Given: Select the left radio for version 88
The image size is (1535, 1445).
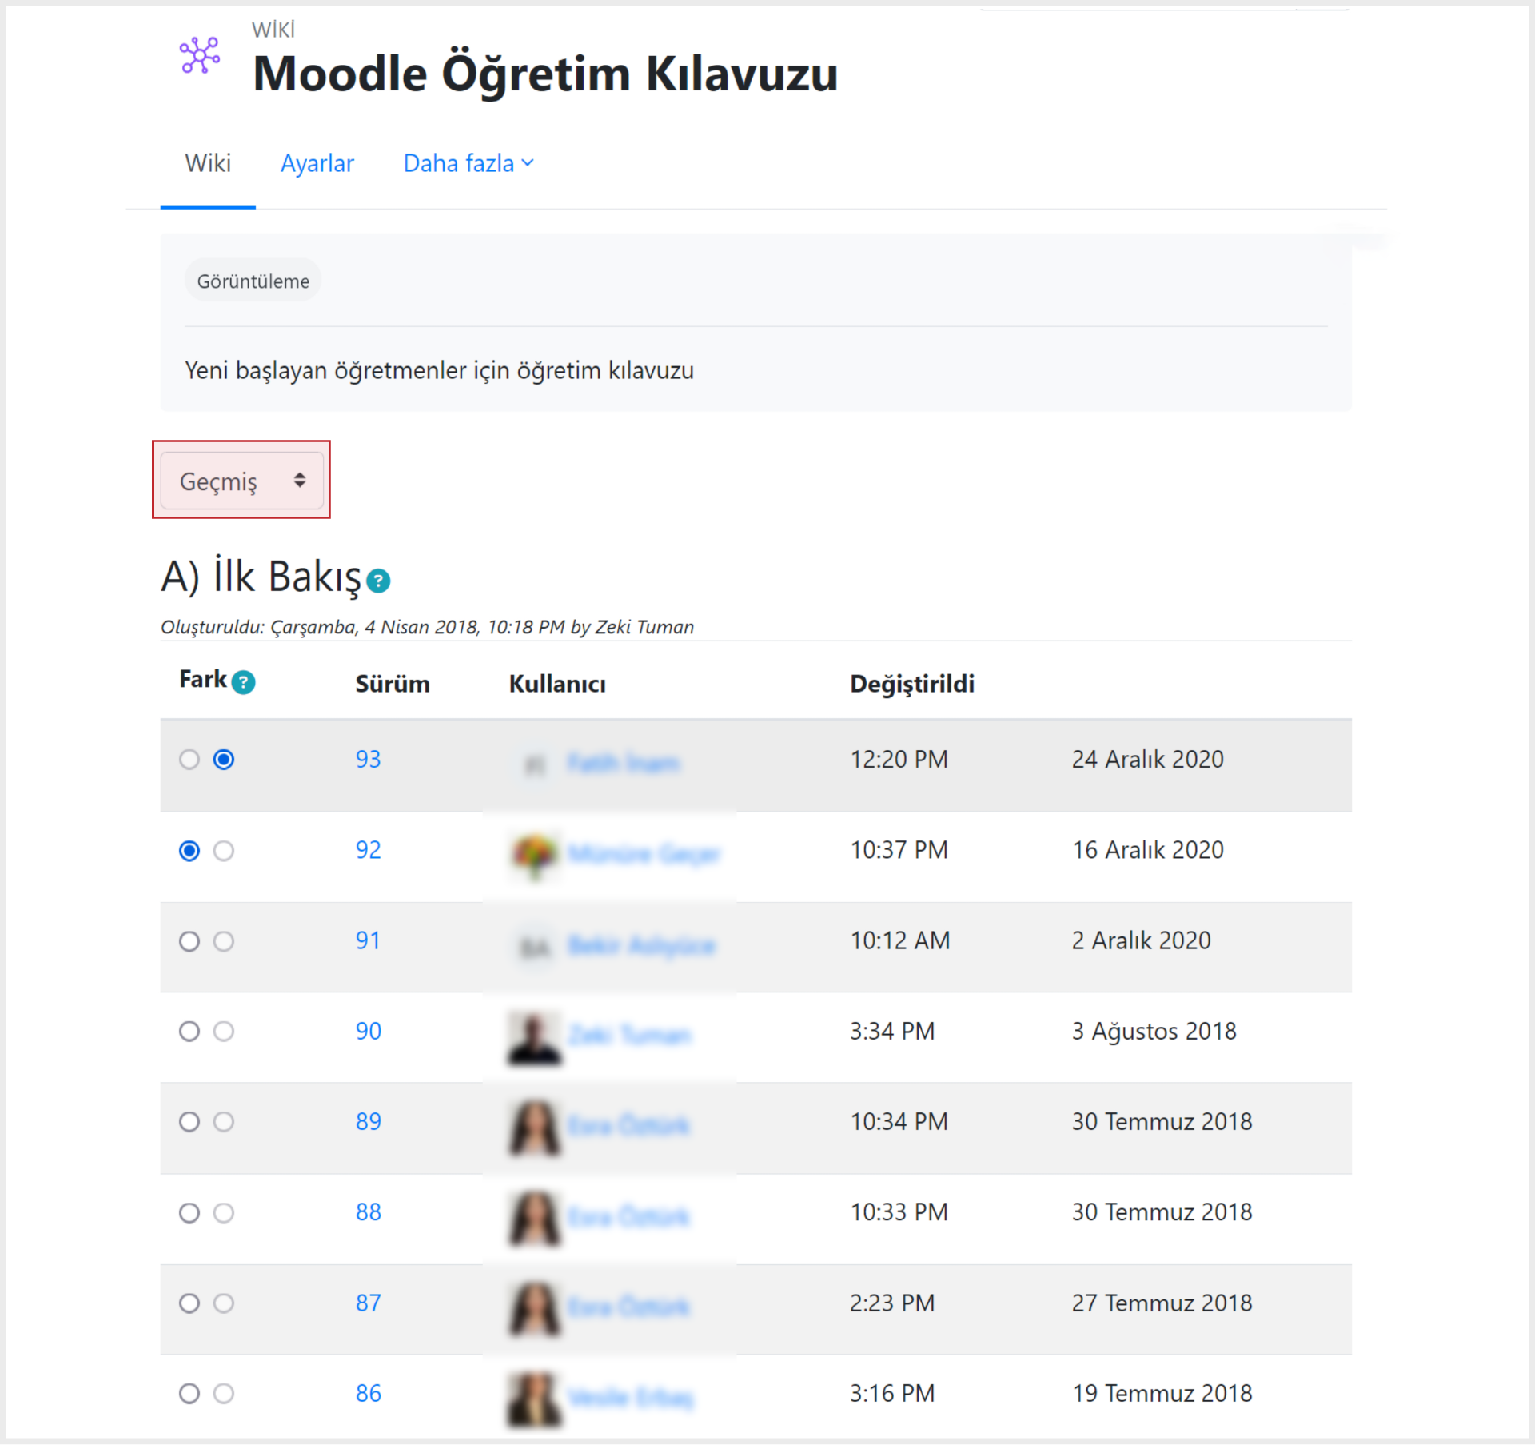Looking at the screenshot, I should tap(189, 1213).
